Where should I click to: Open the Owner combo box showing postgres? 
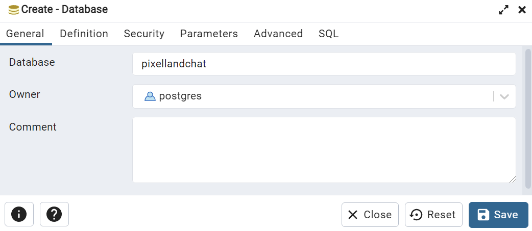tap(324, 96)
